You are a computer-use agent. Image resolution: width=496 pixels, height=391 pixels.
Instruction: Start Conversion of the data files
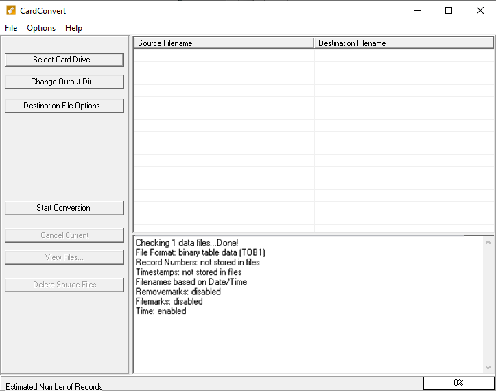coord(64,208)
